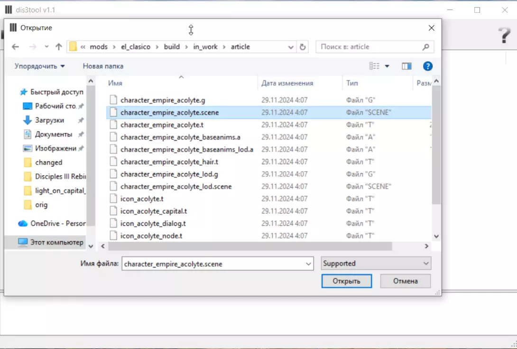Click the Back navigation arrow
Viewport: 517px width, 349px height.
coord(15,47)
